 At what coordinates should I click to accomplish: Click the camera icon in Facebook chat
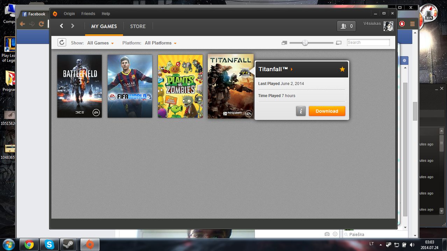point(327,234)
